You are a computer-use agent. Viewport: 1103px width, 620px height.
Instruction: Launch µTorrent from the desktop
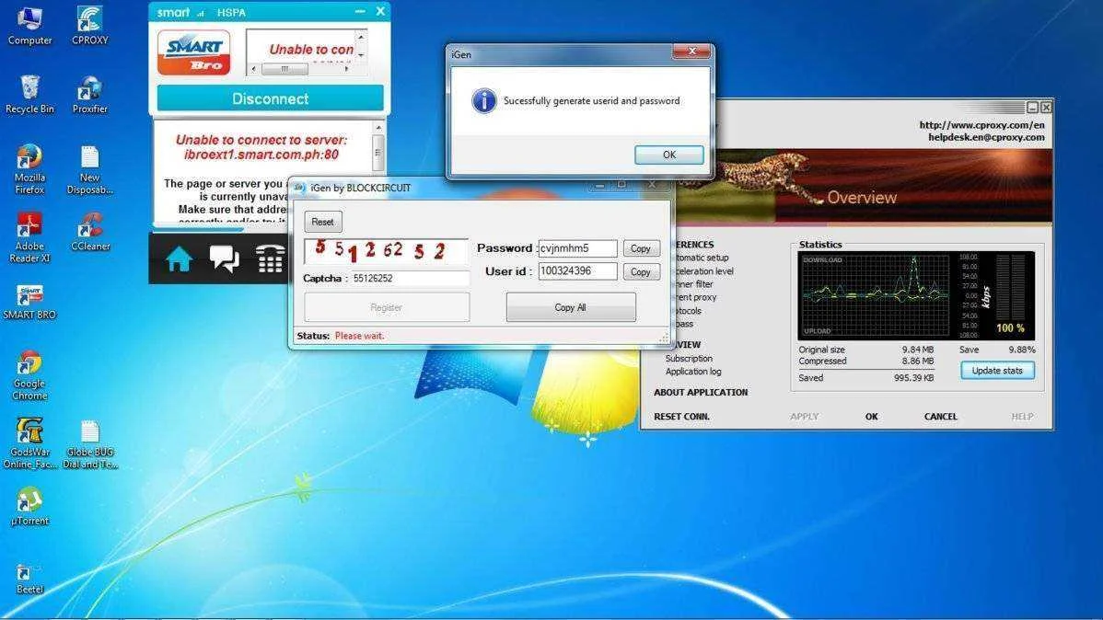pos(29,506)
